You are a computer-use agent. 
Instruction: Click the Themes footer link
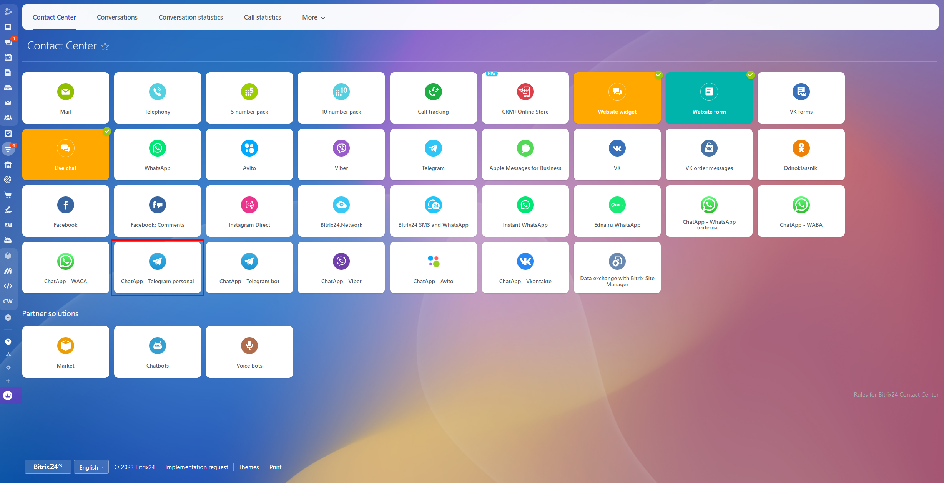click(x=248, y=467)
